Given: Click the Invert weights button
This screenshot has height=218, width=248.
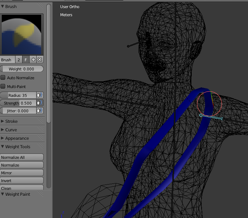Looking at the screenshot, I should click(22, 181).
